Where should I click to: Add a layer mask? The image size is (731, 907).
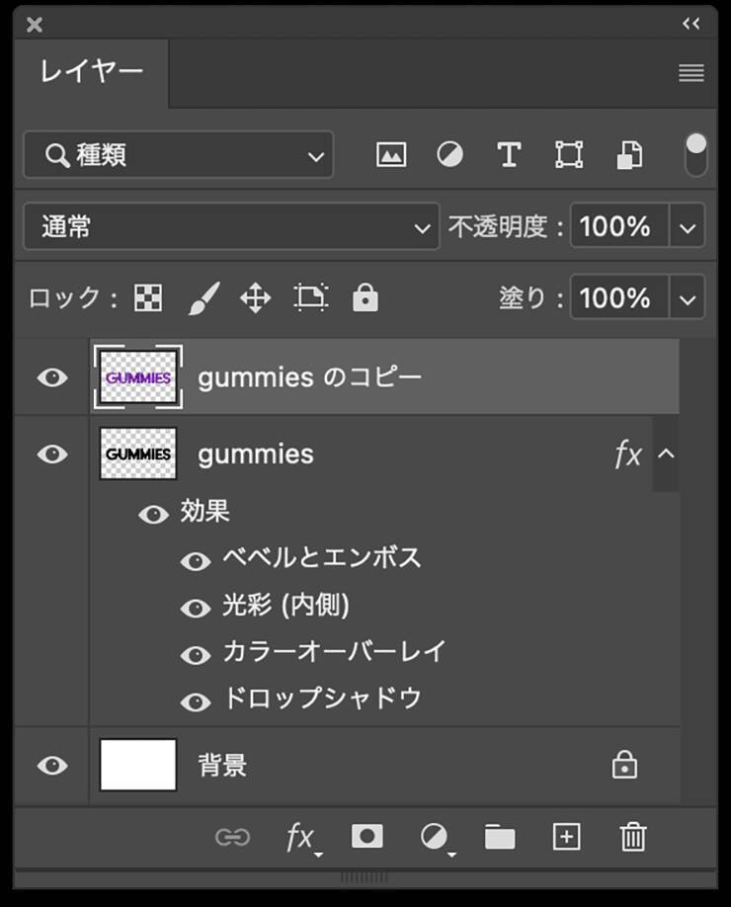[x=366, y=837]
